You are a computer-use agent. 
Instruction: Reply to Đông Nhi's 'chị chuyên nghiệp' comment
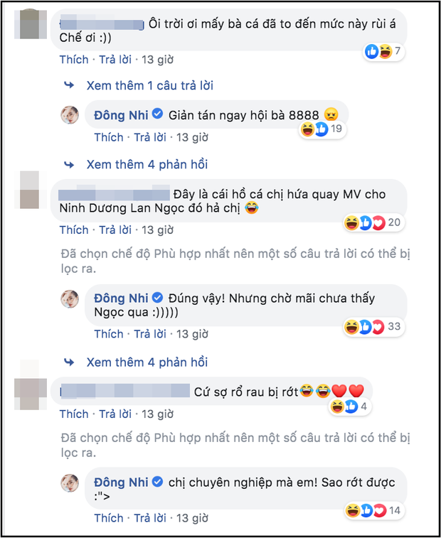pos(150,518)
